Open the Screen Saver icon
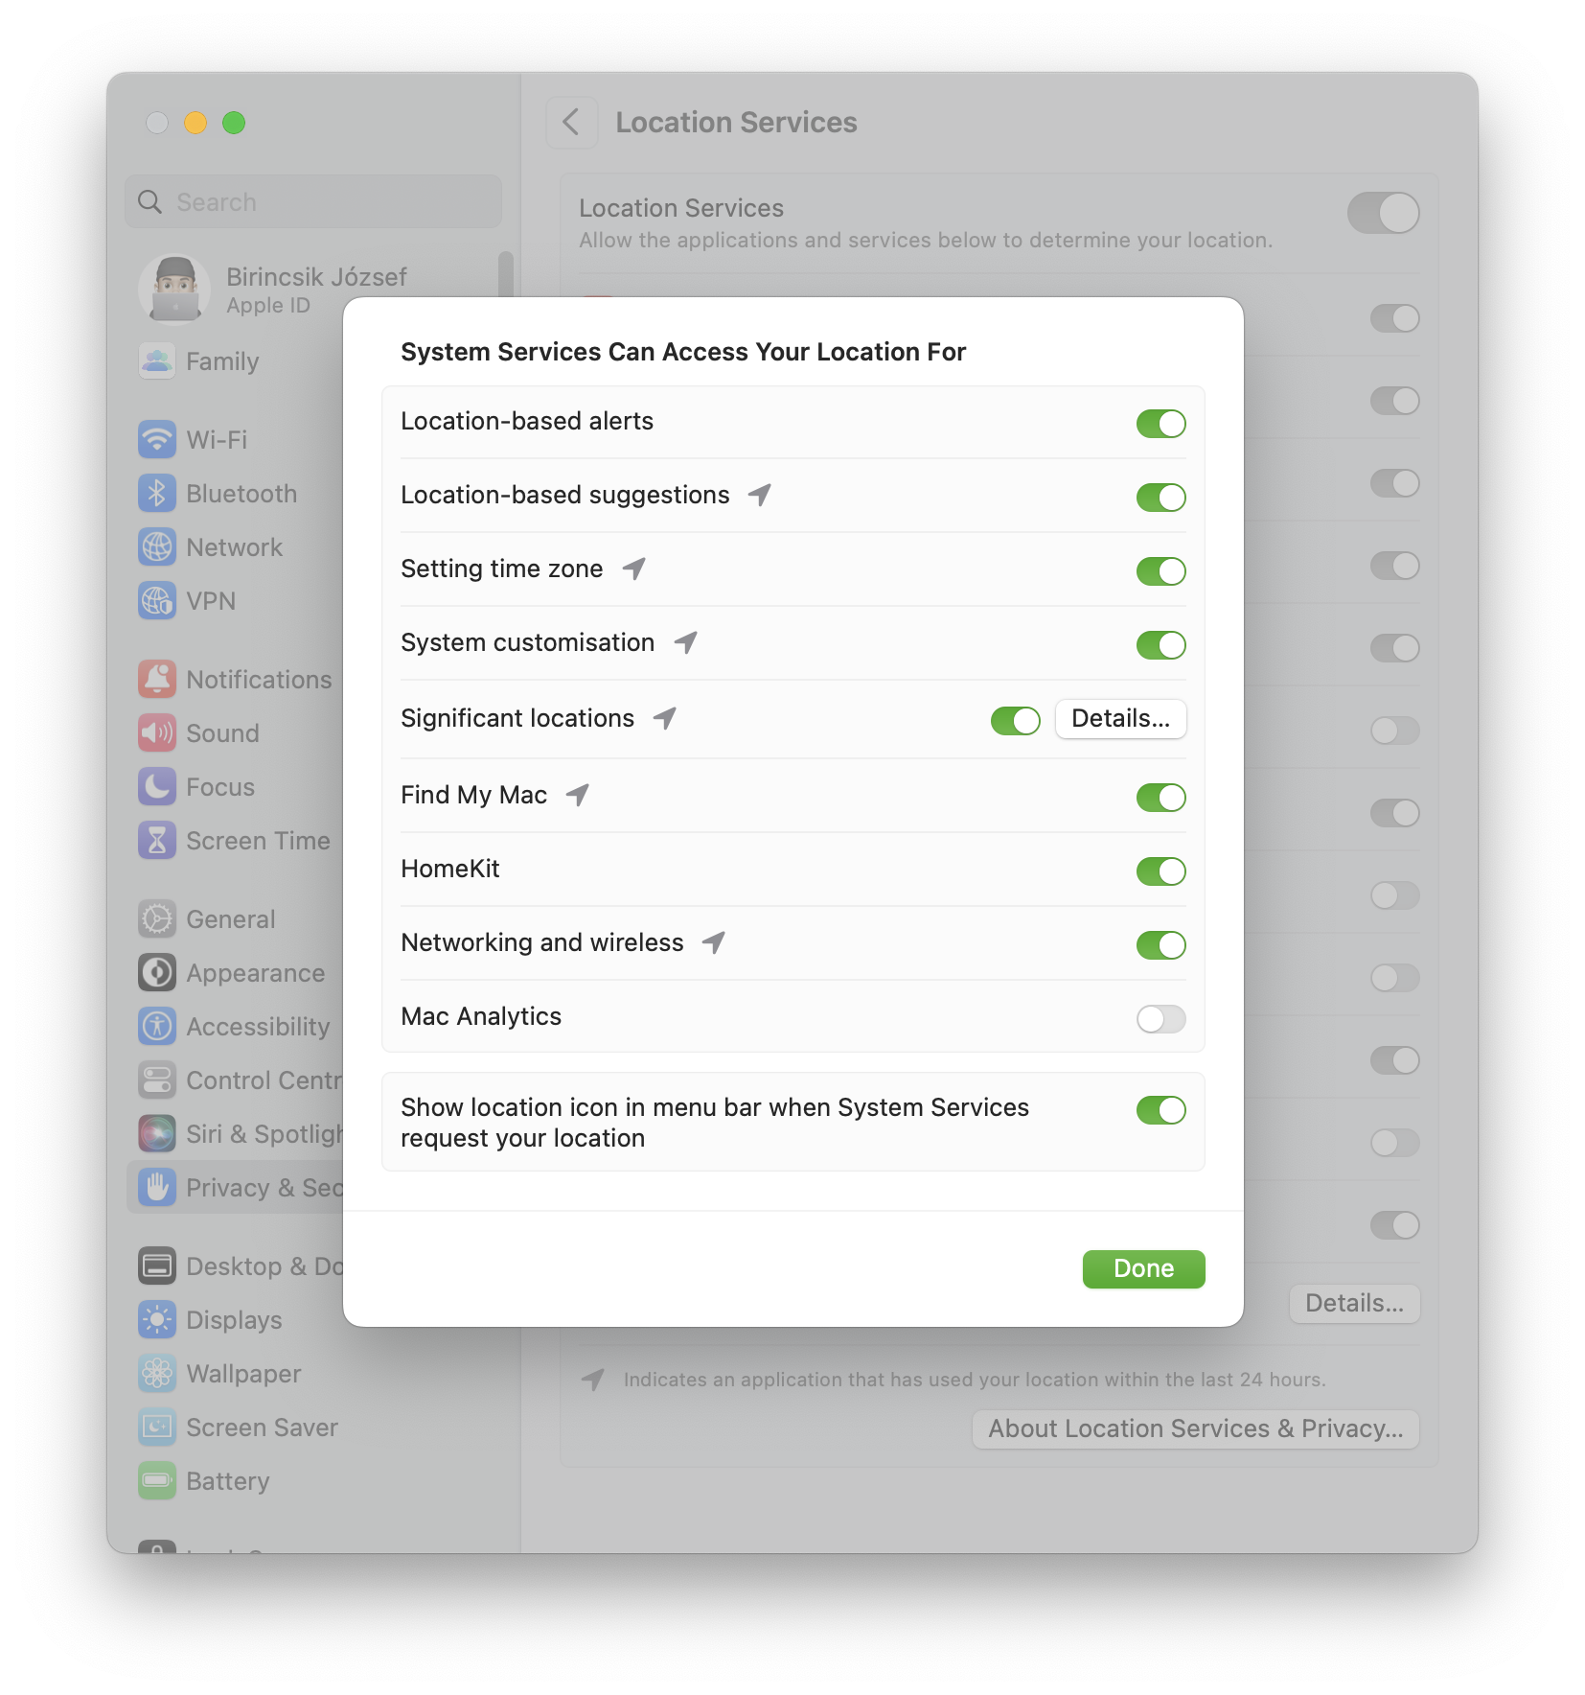The image size is (1585, 1695). tap(157, 1428)
